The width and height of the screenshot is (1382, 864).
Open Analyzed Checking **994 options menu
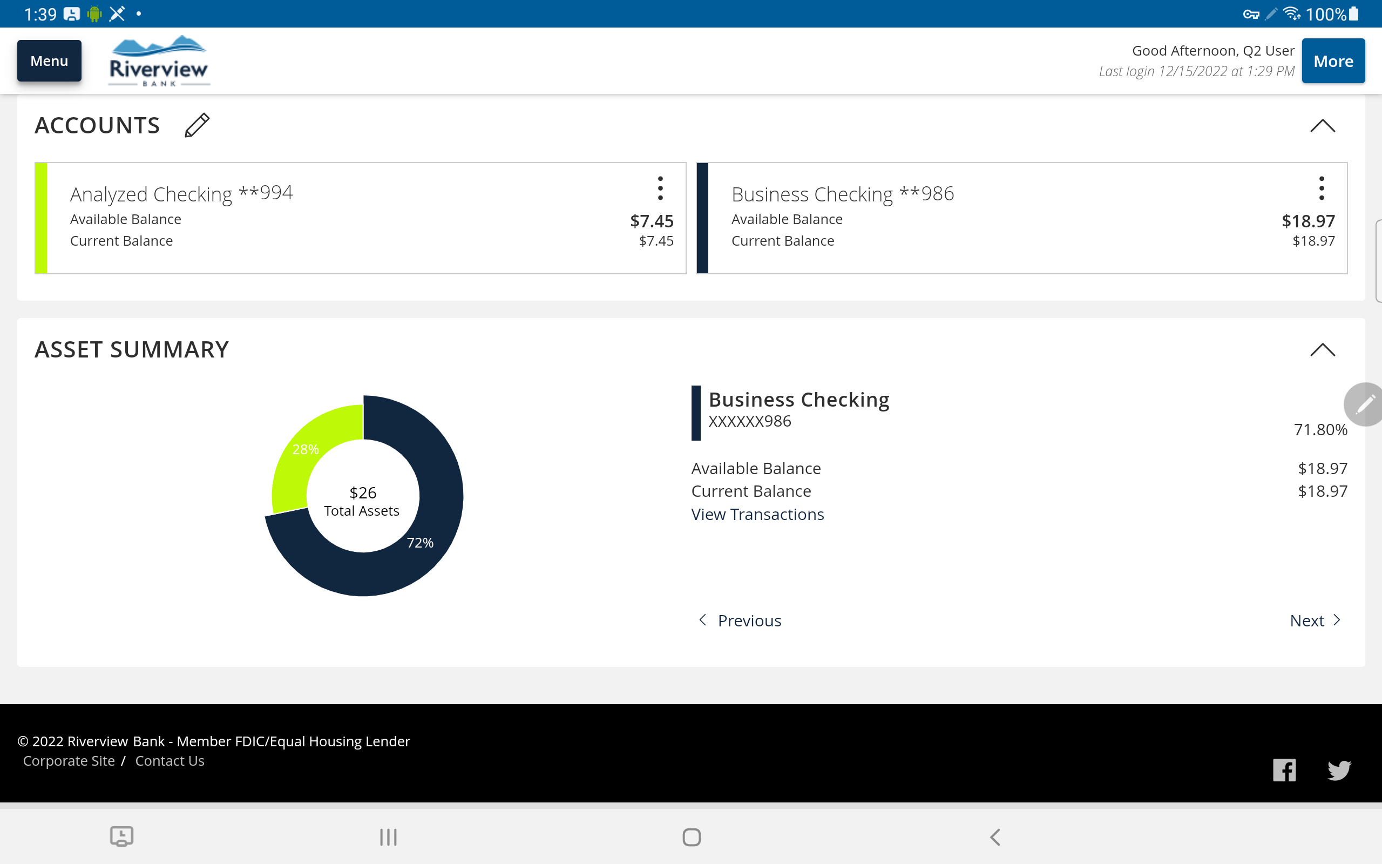(x=660, y=188)
